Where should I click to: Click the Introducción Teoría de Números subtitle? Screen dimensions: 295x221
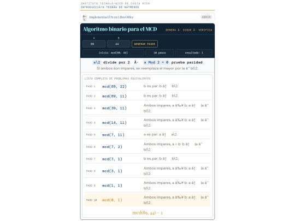[x=110, y=7]
